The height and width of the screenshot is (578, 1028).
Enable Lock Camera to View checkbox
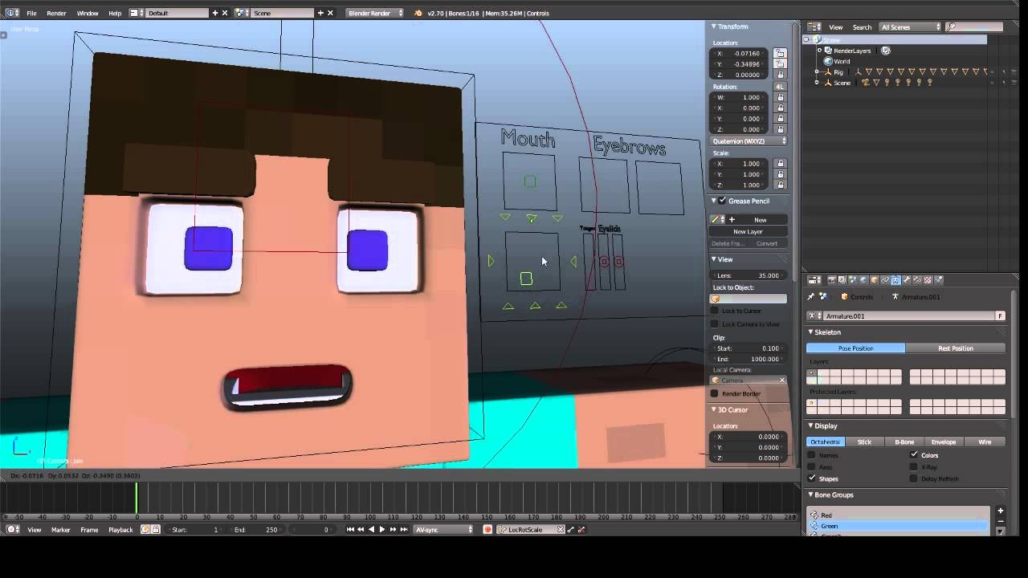point(715,324)
